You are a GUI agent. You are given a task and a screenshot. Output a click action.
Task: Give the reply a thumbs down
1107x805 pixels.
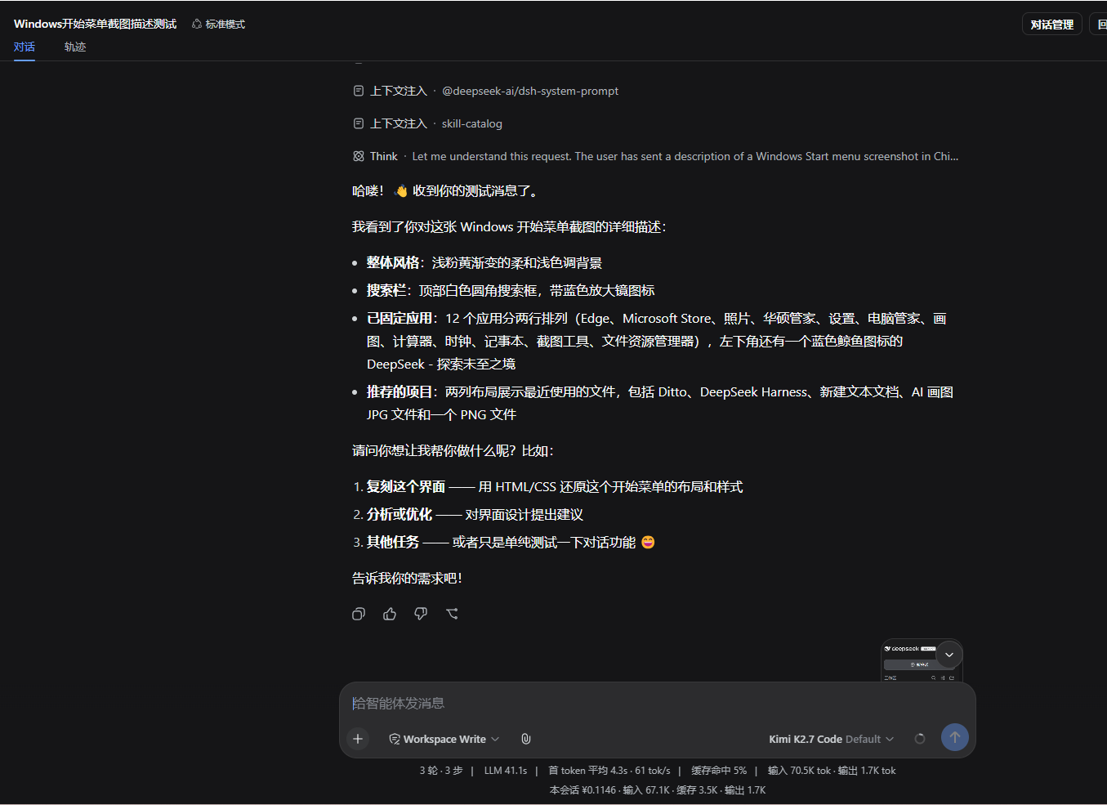click(421, 614)
